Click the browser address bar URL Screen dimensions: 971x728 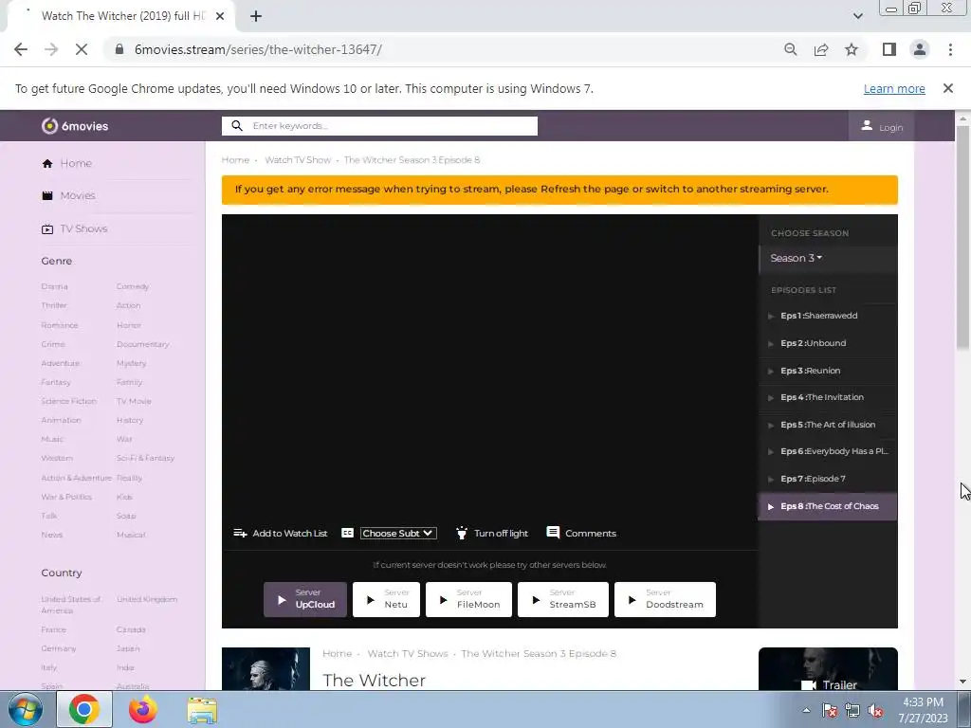258,49
